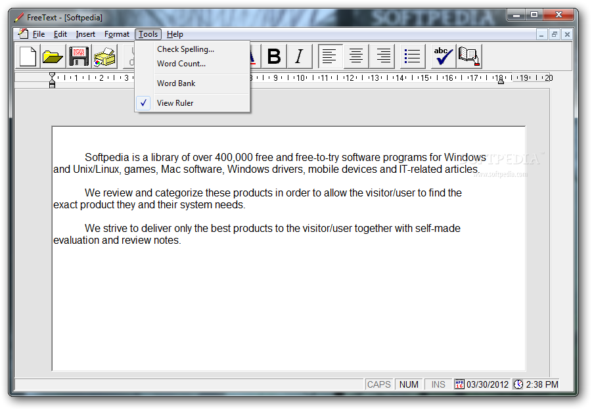Maximize the FreeText application window
Screen dimensions: 592x410
[x=534, y=15]
